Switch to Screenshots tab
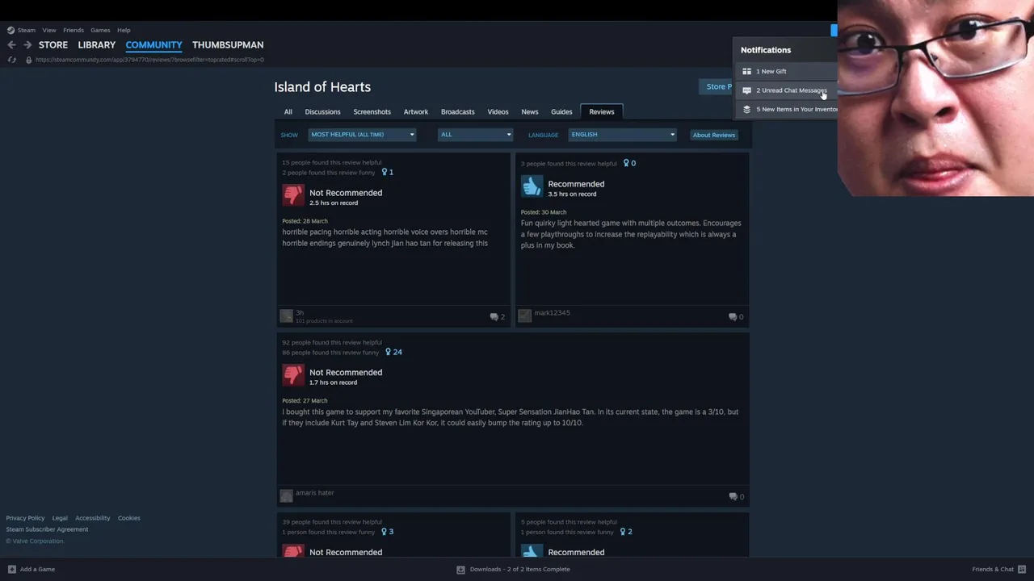The width and height of the screenshot is (1034, 581). 372,112
